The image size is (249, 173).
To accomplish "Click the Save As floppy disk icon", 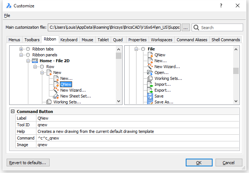I will [x=150, y=102].
